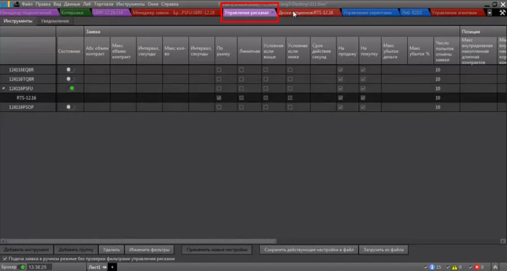This screenshot has height=271, width=507.
Task: Open the tab list overflow dropdown arrow
Action: coord(489,12)
